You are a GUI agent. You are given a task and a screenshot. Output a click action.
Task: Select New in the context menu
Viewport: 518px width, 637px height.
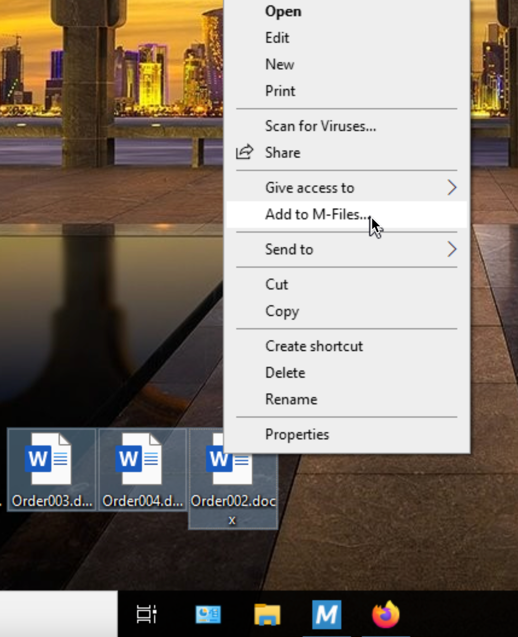coord(347,65)
